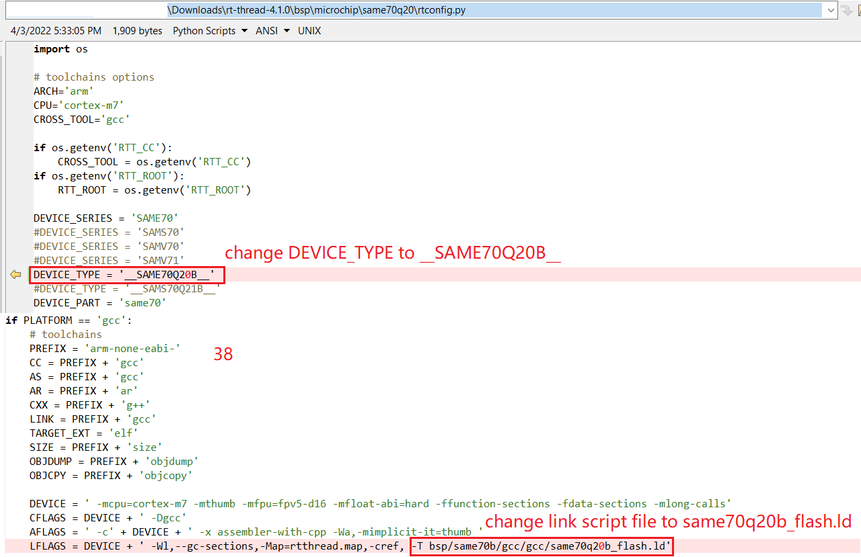Click the commented #DEVICE_SERIES = 'SAMV71' line

pyautogui.click(x=109, y=261)
